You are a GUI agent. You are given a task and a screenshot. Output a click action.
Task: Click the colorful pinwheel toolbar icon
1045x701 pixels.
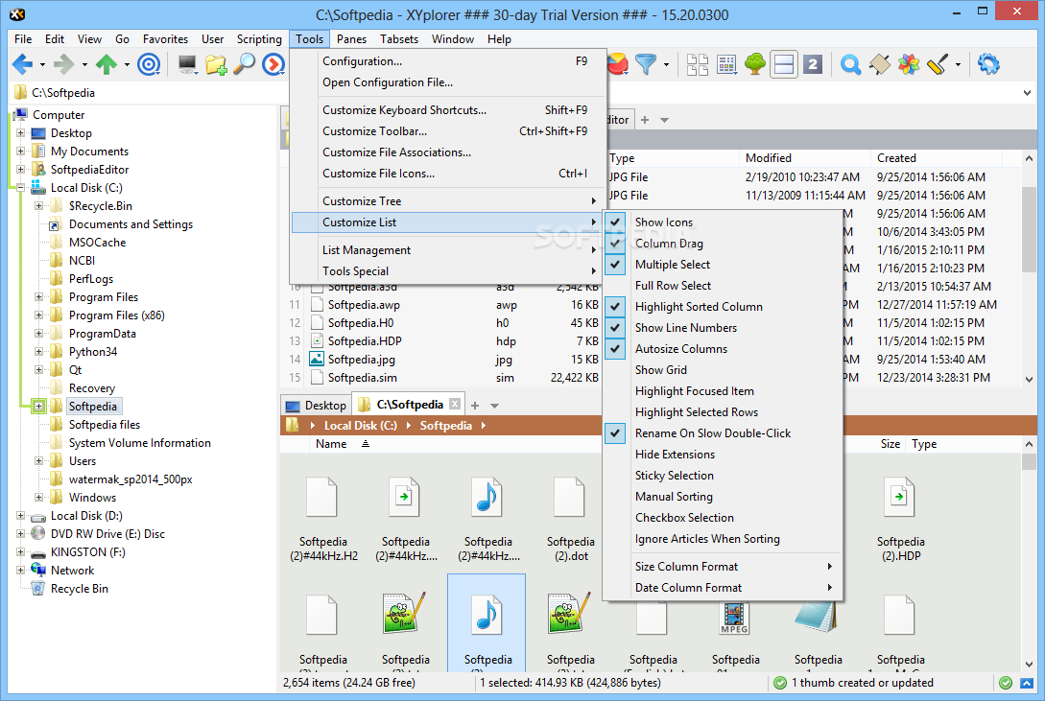909,64
